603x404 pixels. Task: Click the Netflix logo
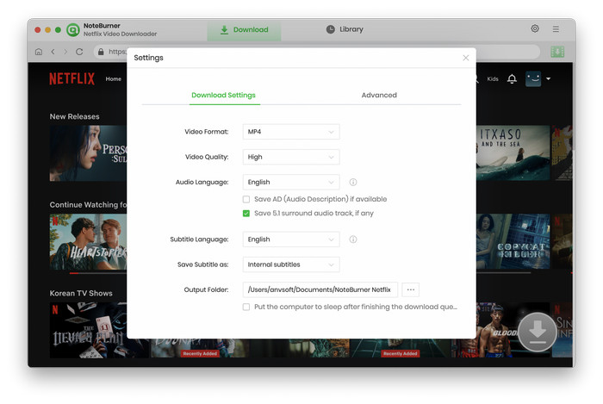tap(71, 78)
